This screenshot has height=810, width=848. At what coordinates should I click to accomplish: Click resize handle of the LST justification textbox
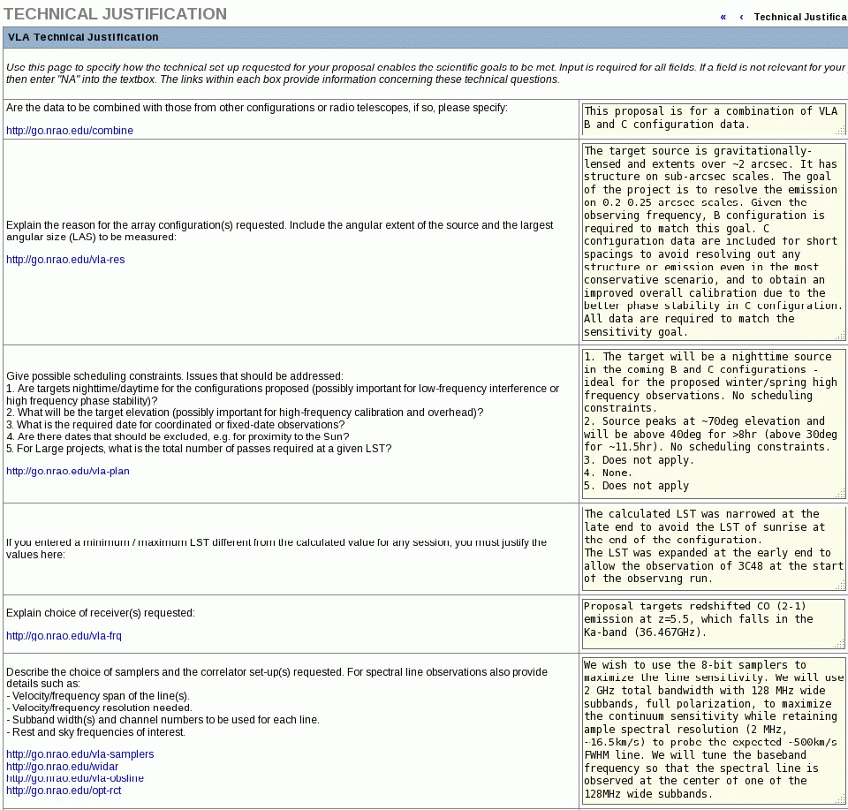tap(840, 585)
